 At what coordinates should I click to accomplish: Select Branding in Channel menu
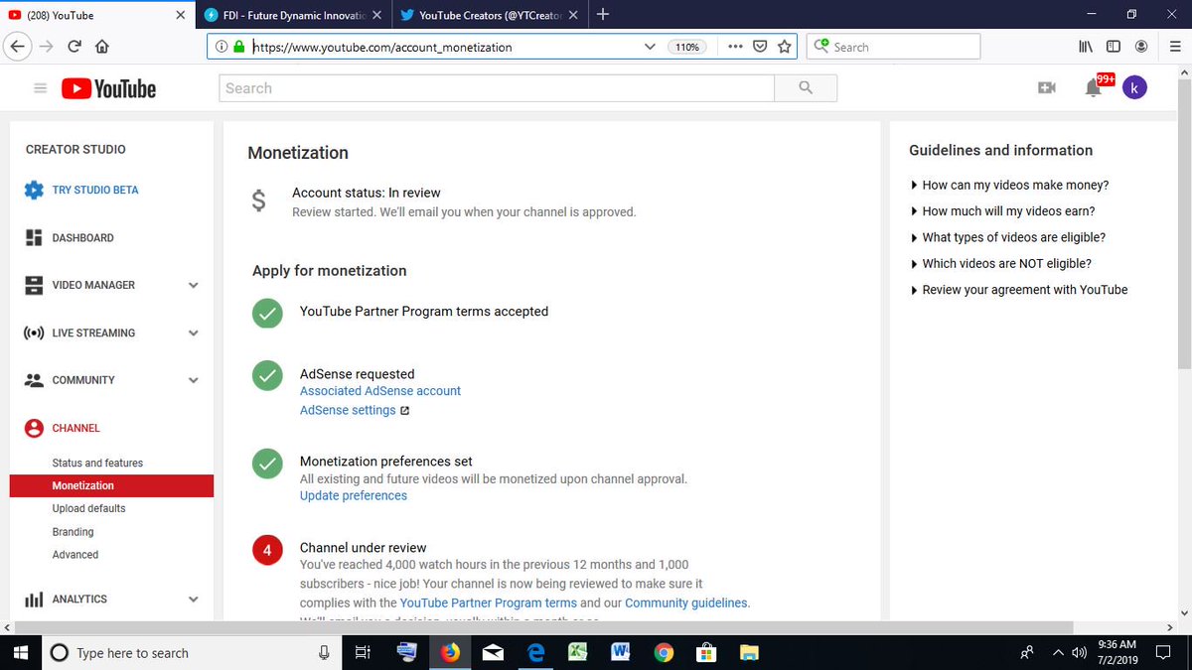73,532
